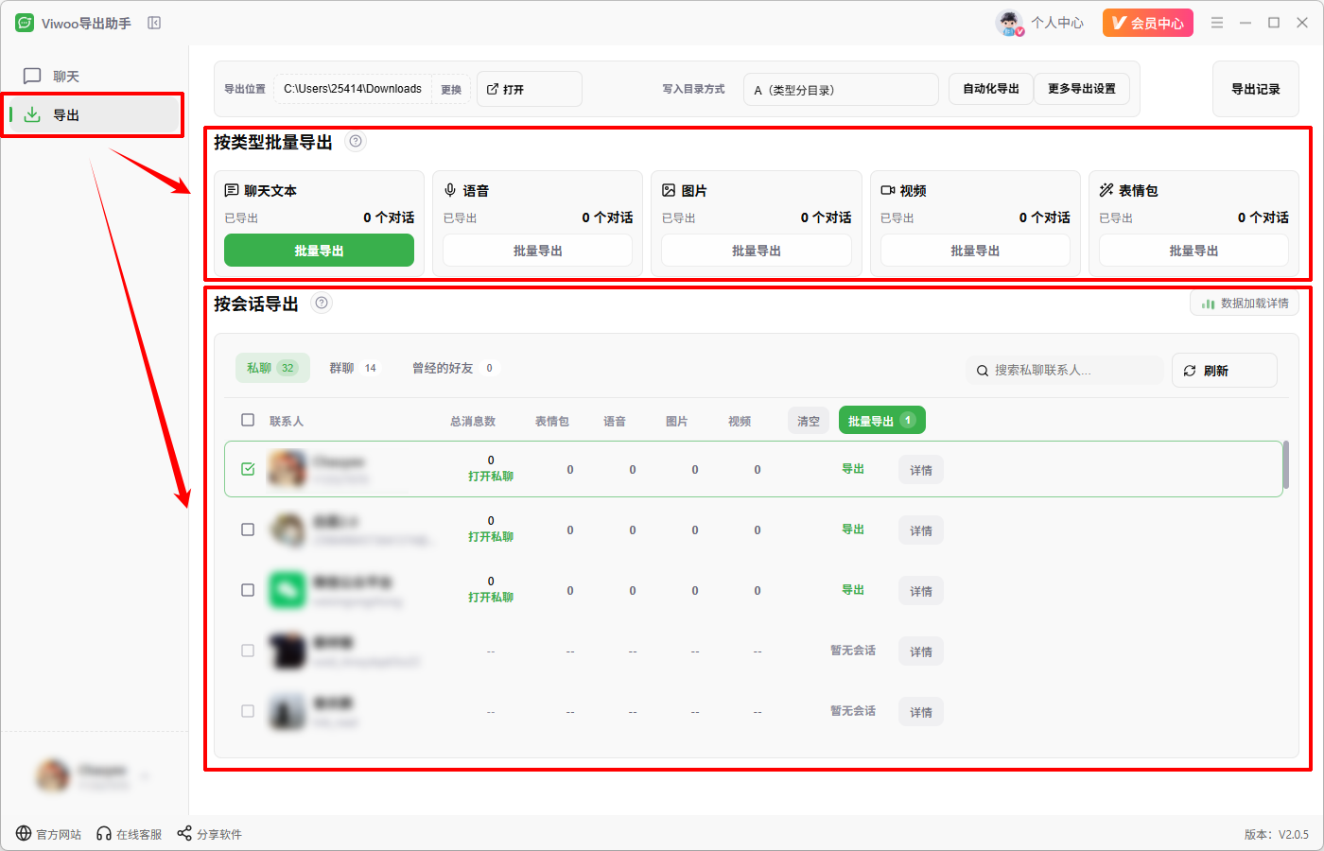Click the 聊天文本 card icon
Screen dimensions: 1324x851
[x=232, y=190]
